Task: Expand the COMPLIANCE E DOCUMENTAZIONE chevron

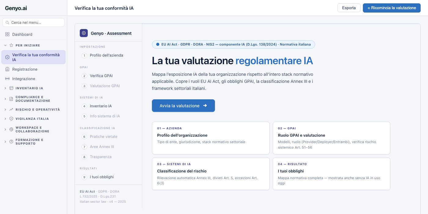Action: (5, 99)
